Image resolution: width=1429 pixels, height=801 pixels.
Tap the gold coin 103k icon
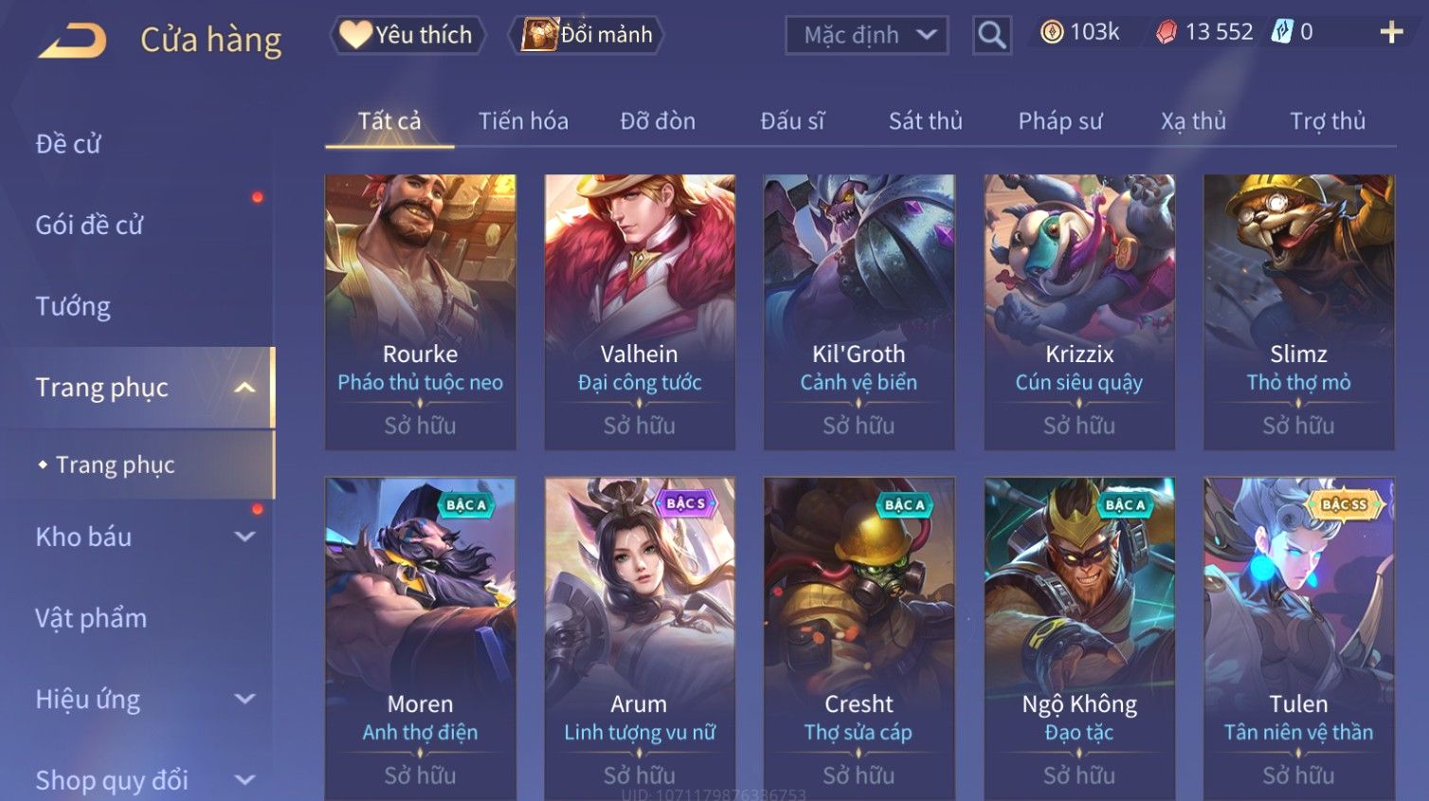click(1051, 32)
